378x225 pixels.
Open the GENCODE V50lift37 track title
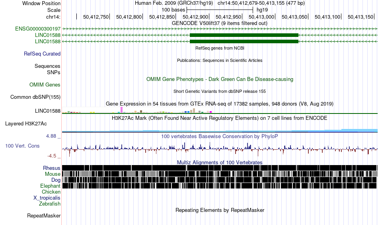pos(220,23)
